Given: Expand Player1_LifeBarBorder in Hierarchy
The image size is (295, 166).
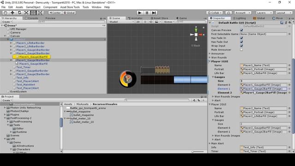Looking at the screenshot, I should pyautogui.click(x=11, y=43).
